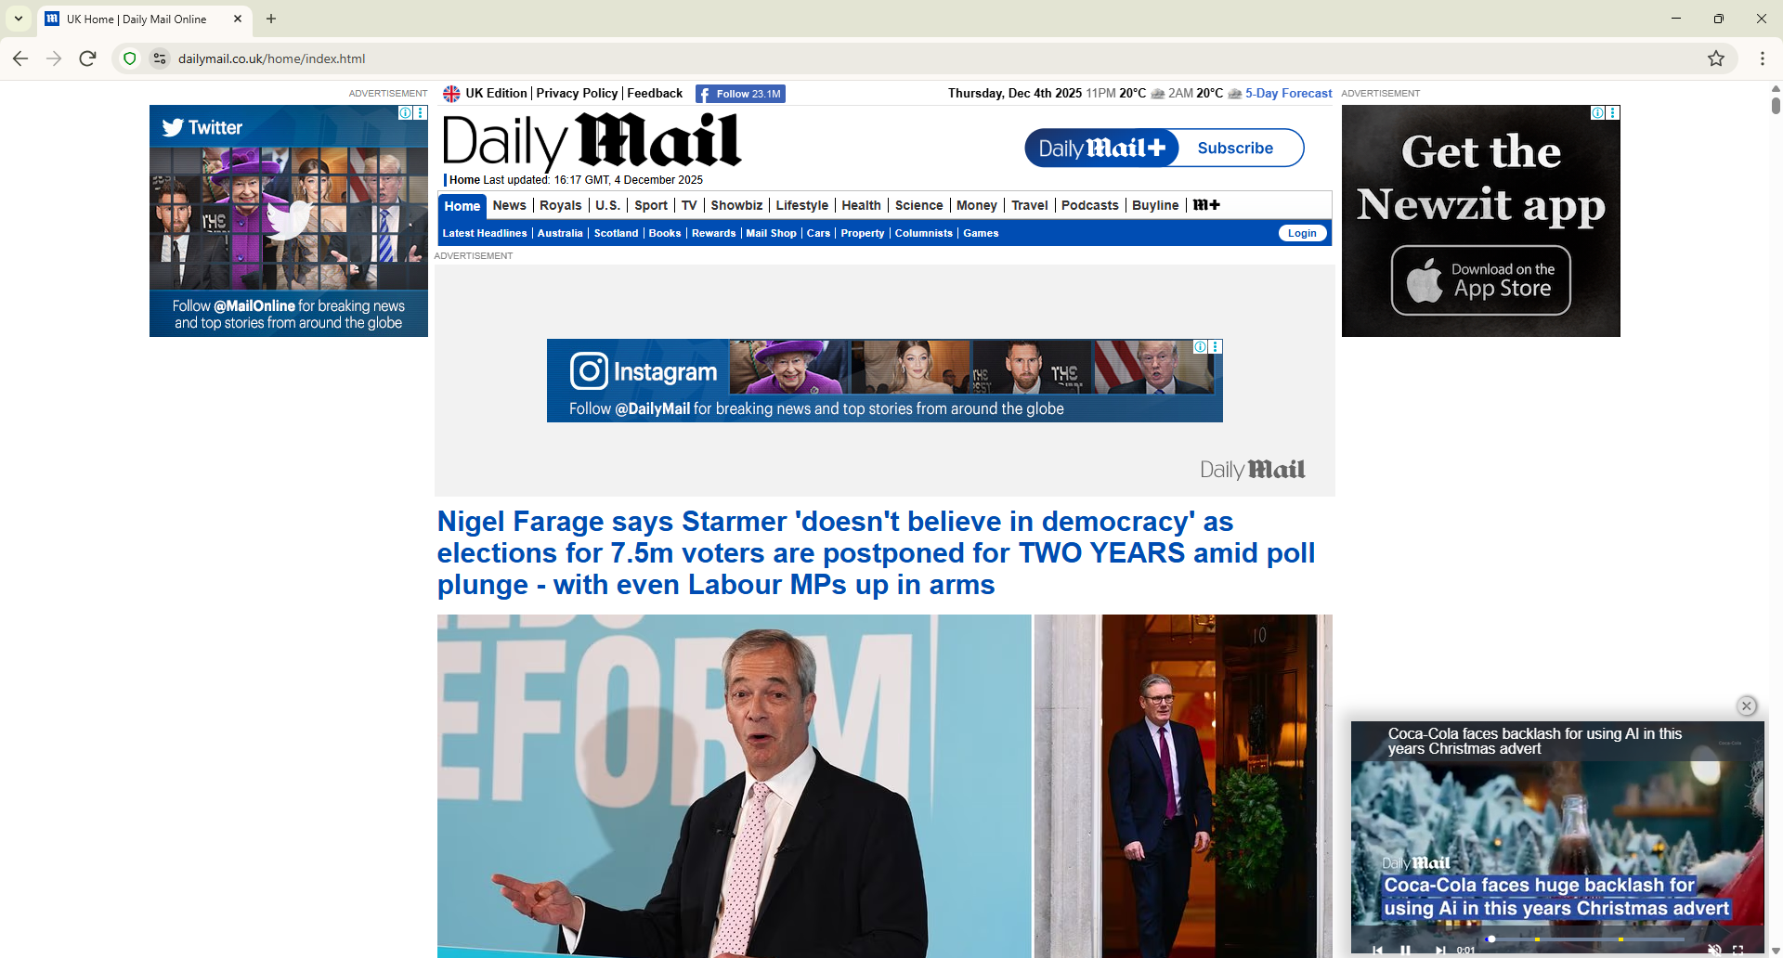Viewport: 1783px width, 958px height.
Task: Click the Facebook Follow 23.1M button
Action: coord(740,94)
